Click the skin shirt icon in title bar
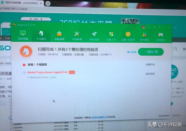Image resolution: width=186 pixels, height=131 pixels. point(154,27)
